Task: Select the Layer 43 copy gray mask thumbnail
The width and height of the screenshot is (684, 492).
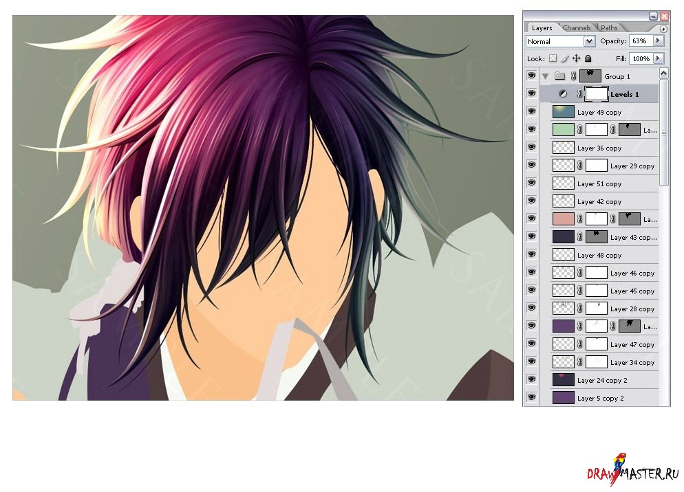Action: coord(597,237)
